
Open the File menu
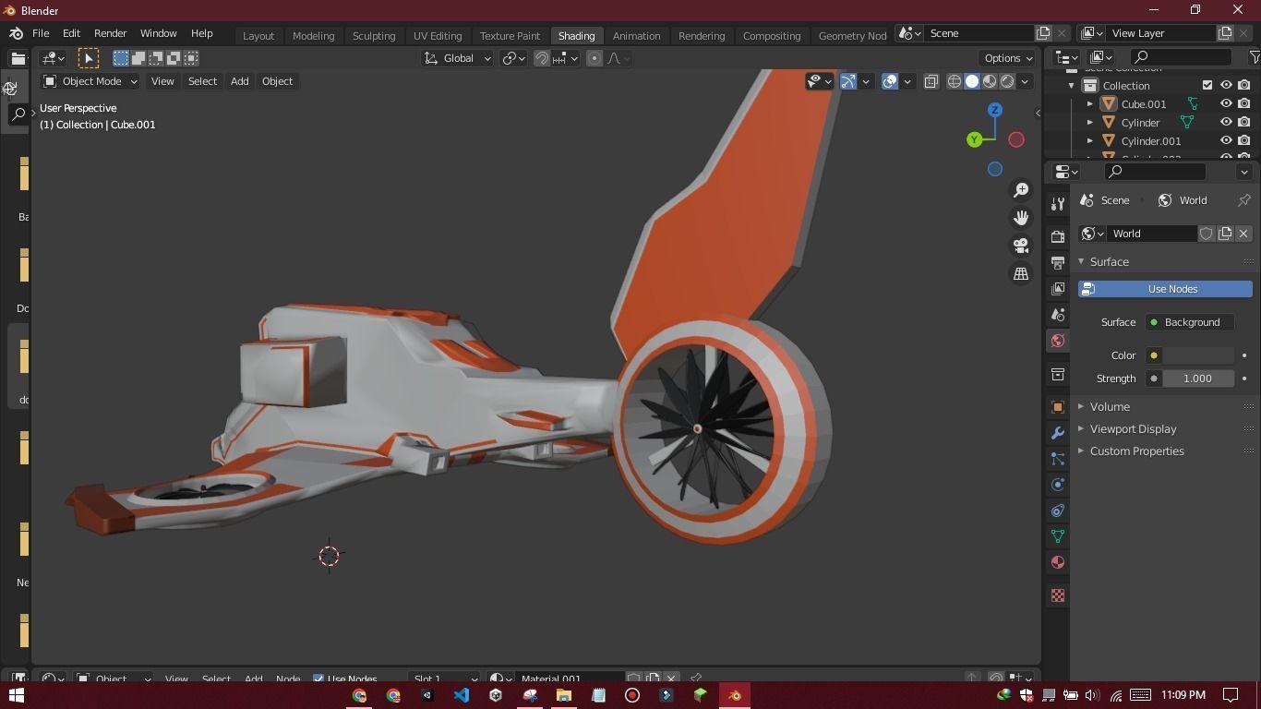click(41, 33)
